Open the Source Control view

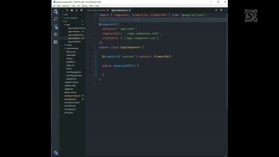pyautogui.click(x=55, y=27)
